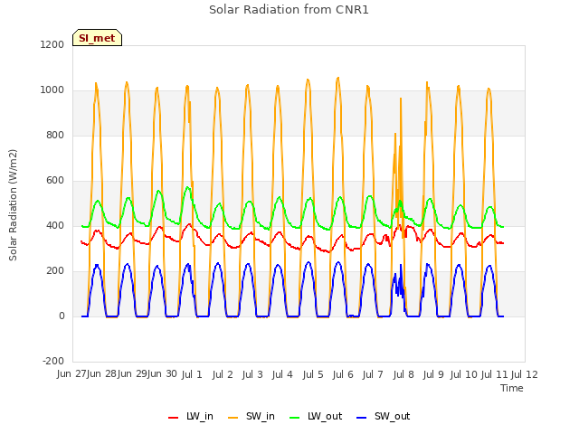Click the Jun 30 x-axis tick label

click(x=162, y=374)
